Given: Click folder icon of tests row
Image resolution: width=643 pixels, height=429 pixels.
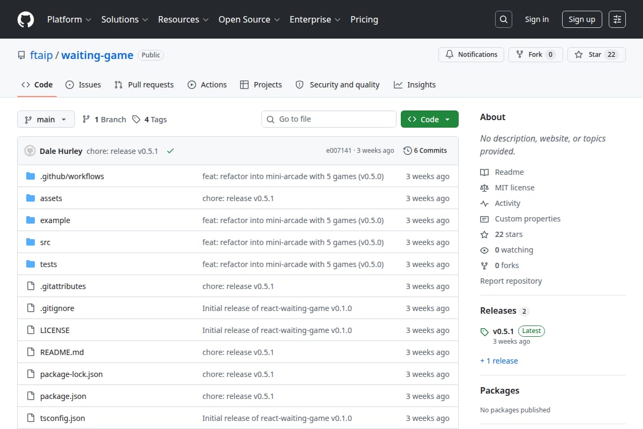Looking at the screenshot, I should coord(31,264).
